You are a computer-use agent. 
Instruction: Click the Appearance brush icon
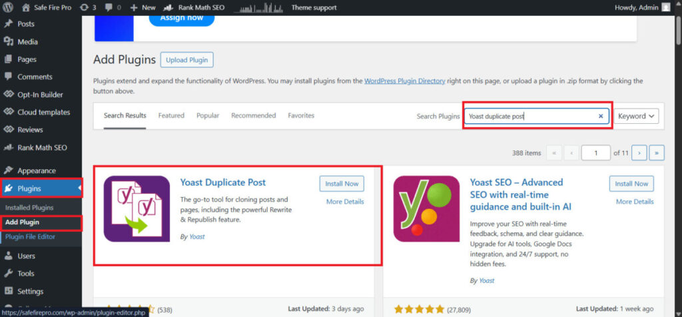[8, 170]
